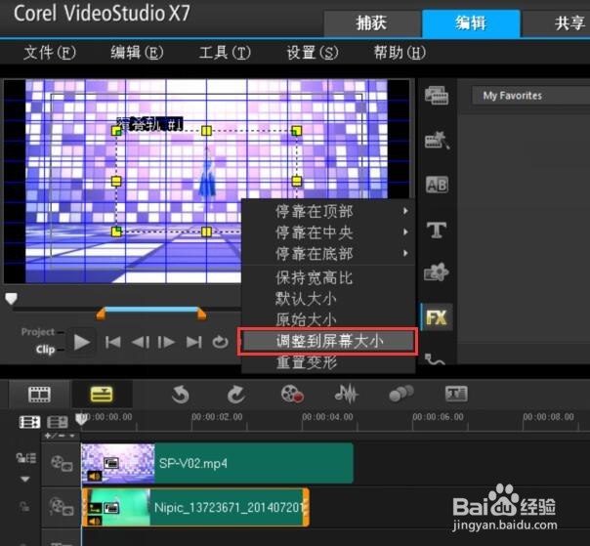Image resolution: width=590 pixels, height=546 pixels.
Task: Select Project playback mode
Action: tap(38, 332)
